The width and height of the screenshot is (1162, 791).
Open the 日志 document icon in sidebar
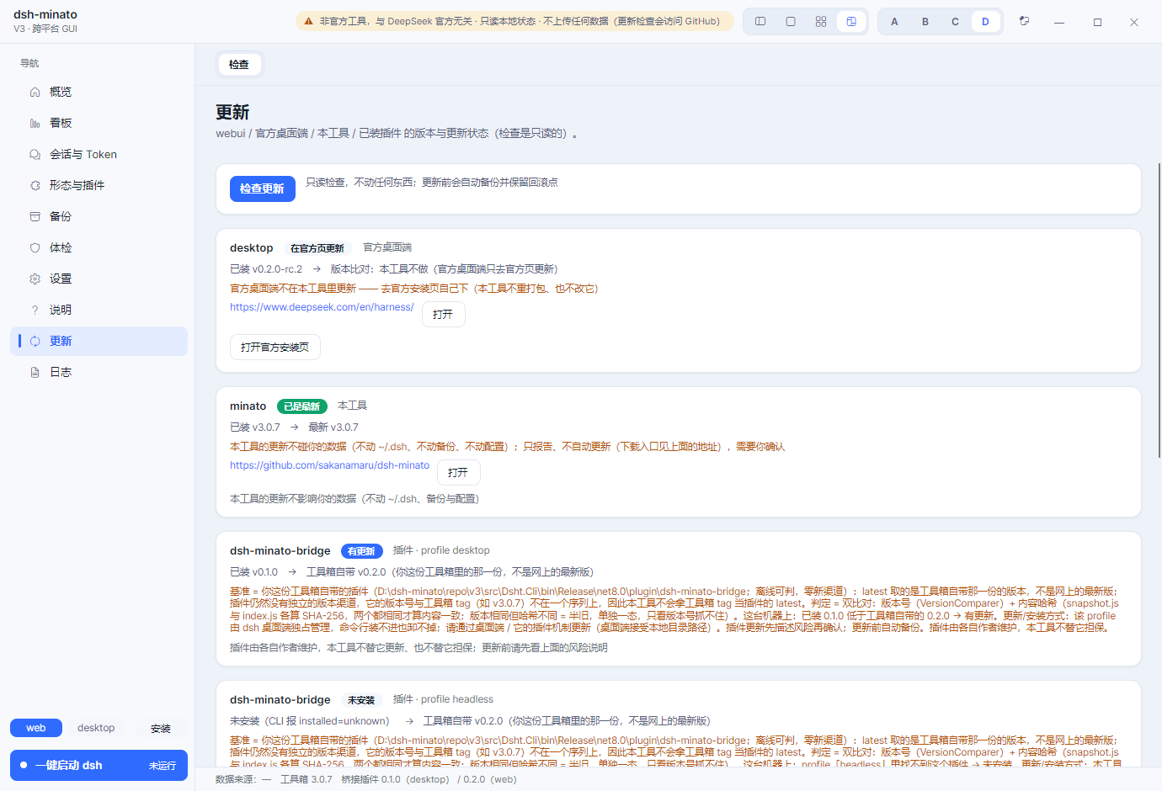(x=35, y=372)
